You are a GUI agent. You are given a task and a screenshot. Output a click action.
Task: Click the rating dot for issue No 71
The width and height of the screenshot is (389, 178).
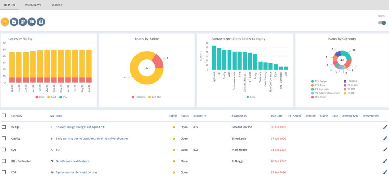174,150
